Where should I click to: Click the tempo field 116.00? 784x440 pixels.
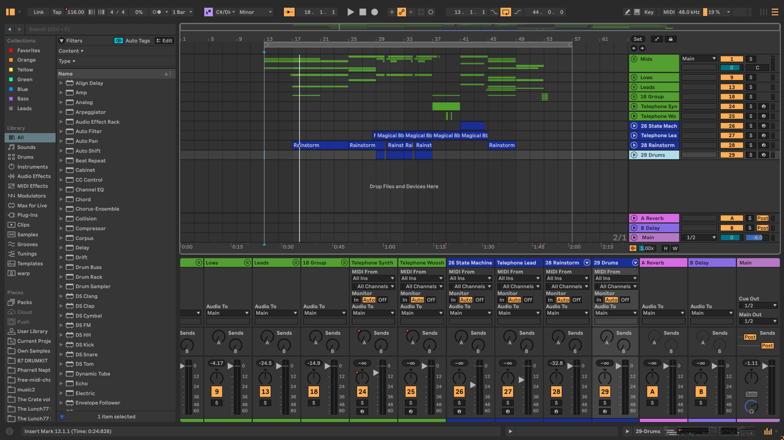point(76,12)
